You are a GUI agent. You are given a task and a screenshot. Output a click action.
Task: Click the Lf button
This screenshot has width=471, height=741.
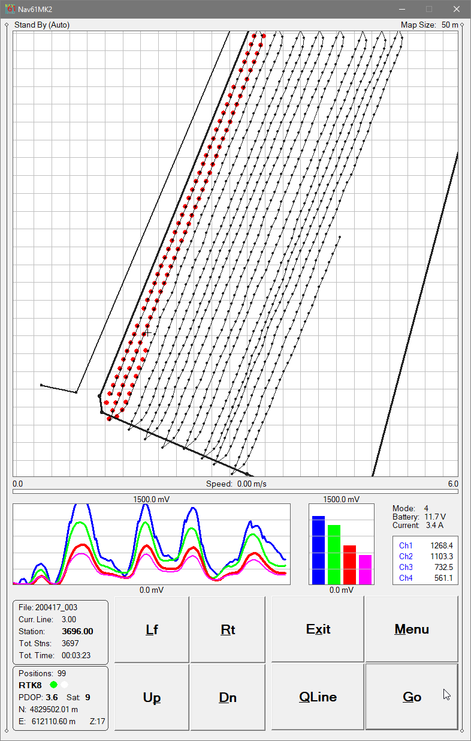click(152, 629)
